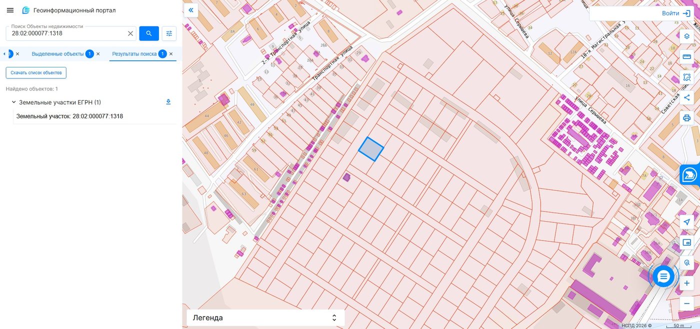This screenshot has width=700, height=329.
Task: Locate my position with the arrow icon
Action: click(687, 222)
